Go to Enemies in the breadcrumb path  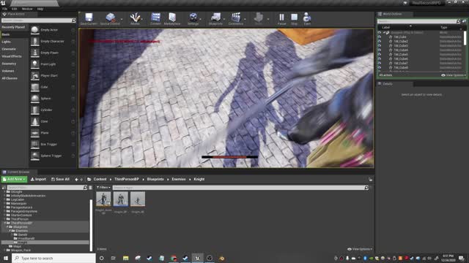(179, 179)
